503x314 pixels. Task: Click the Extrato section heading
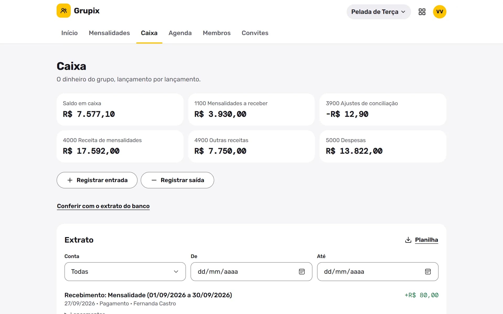coord(79,240)
